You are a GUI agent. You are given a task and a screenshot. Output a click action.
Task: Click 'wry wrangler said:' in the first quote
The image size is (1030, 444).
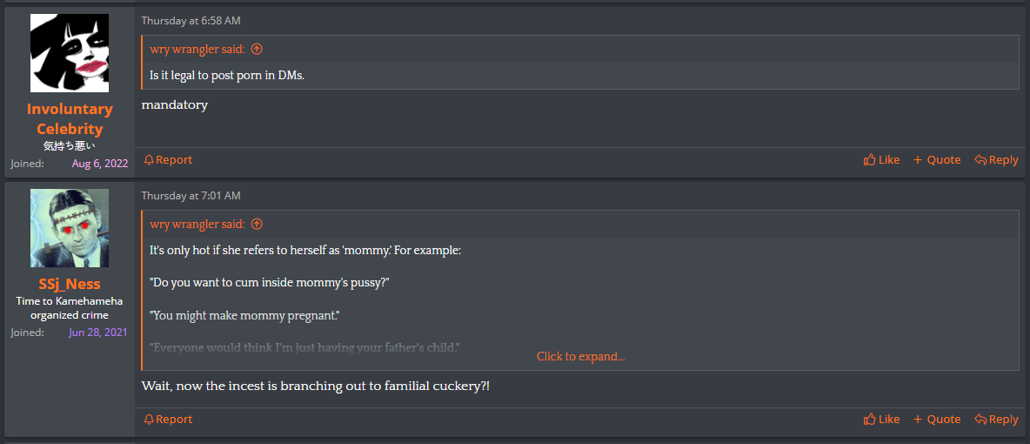[197, 49]
